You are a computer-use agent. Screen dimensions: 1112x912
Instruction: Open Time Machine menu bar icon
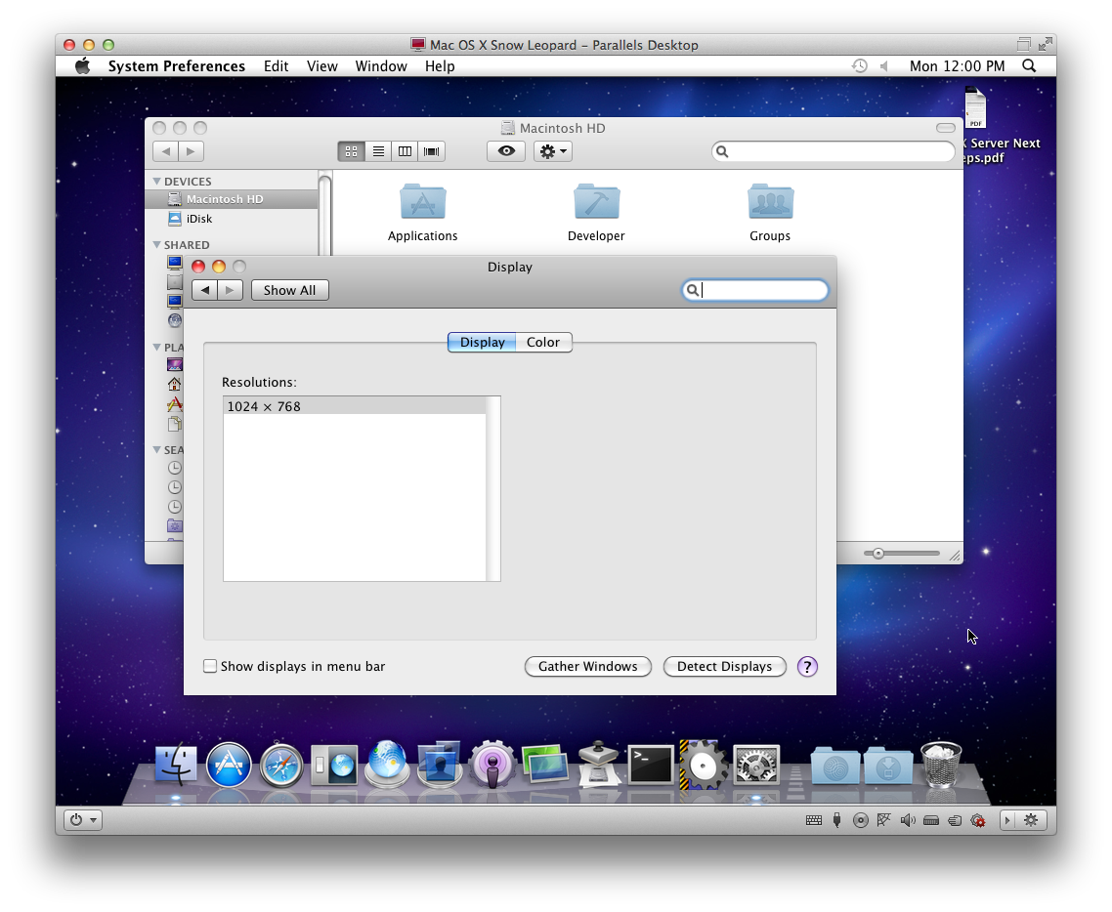pyautogui.click(x=860, y=65)
